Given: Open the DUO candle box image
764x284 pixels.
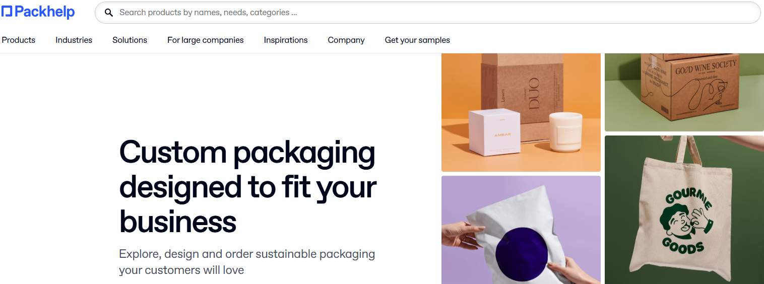Looking at the screenshot, I should (x=521, y=112).
